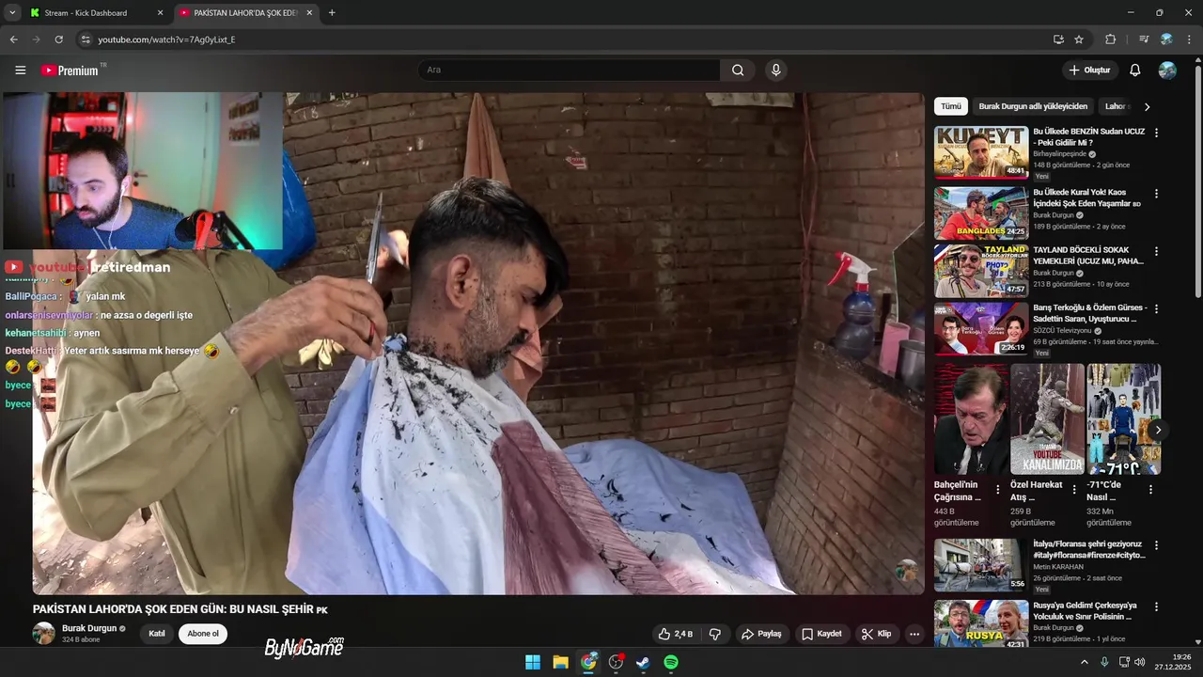Select Burak Durgun adlı yükleyiciden chip
Viewport: 1203px width, 677px height.
coord(1033,106)
